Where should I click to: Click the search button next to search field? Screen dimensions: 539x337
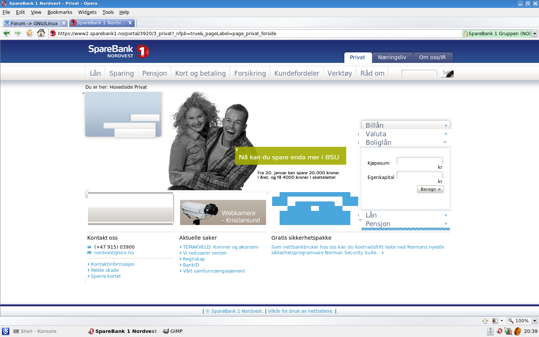[447, 73]
